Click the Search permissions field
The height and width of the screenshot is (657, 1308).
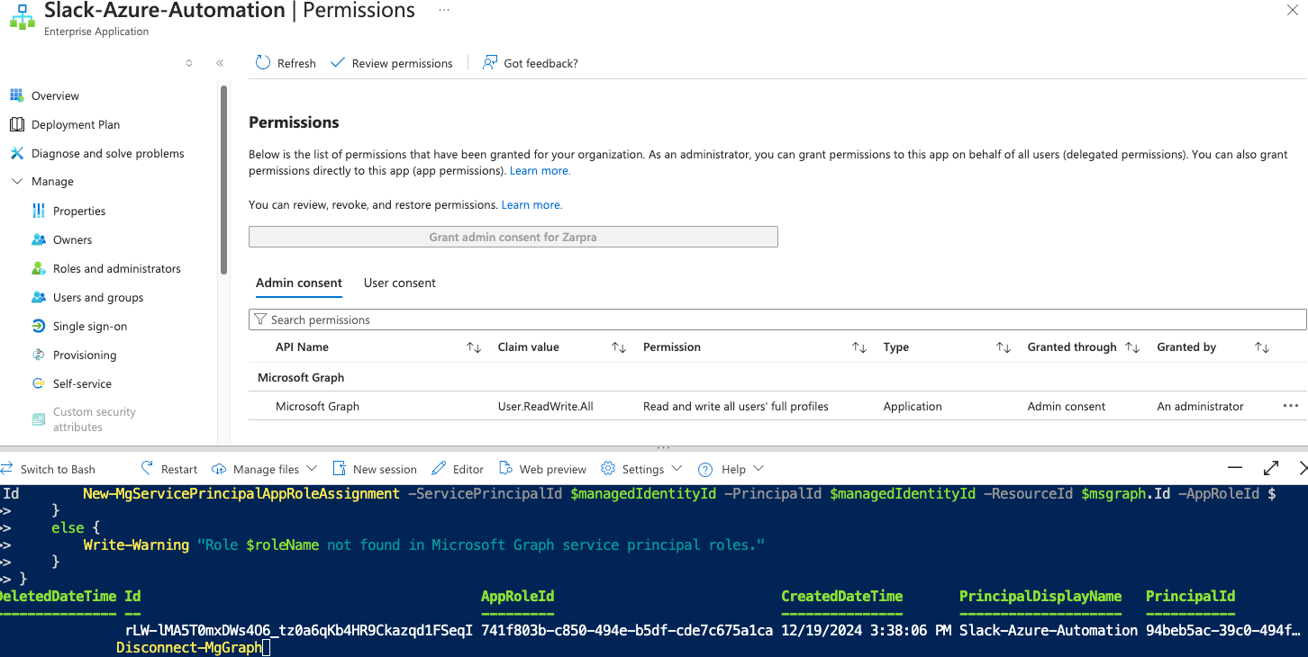[x=777, y=319]
